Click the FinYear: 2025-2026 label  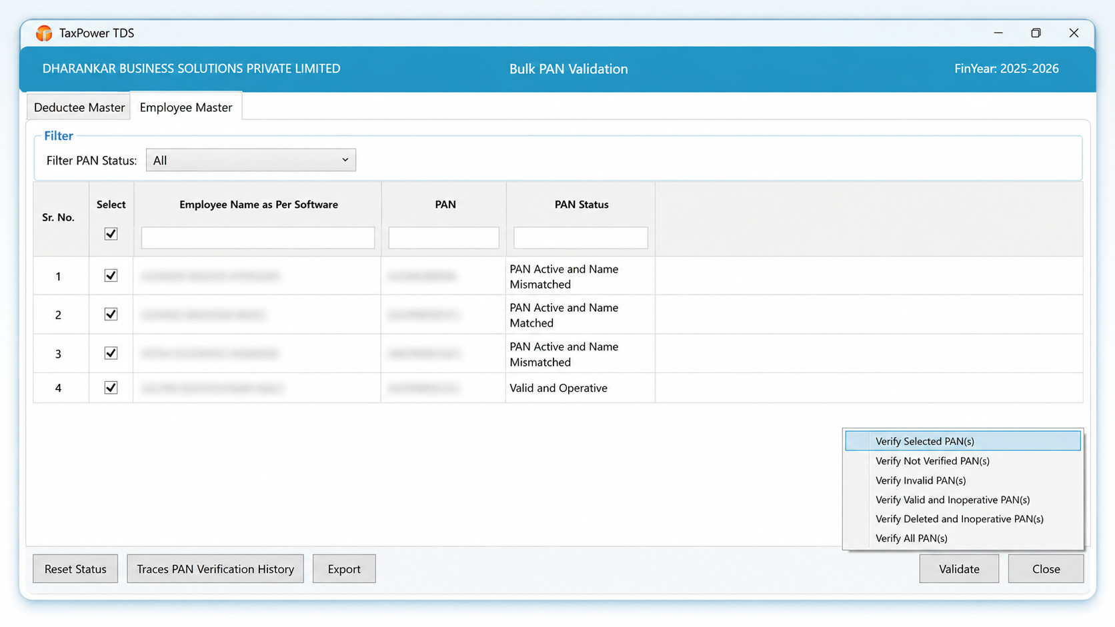coord(1006,69)
